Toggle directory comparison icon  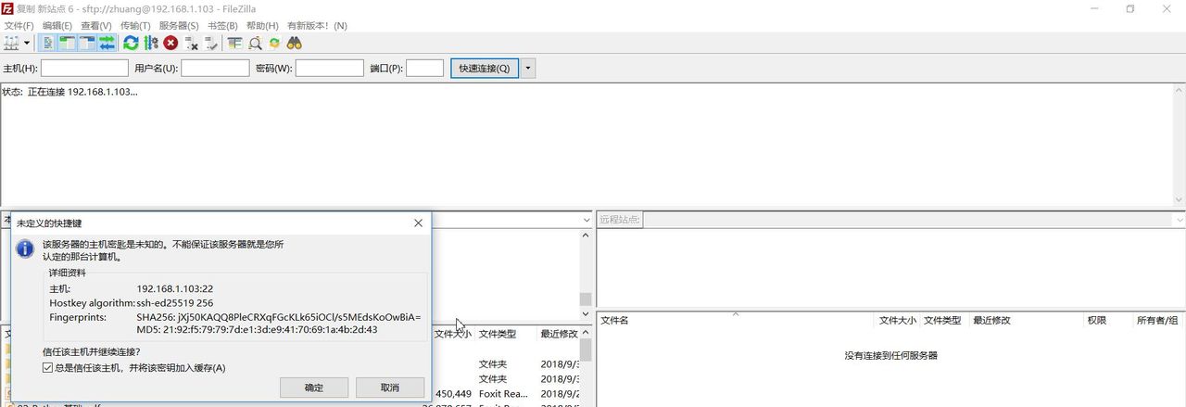(x=255, y=43)
